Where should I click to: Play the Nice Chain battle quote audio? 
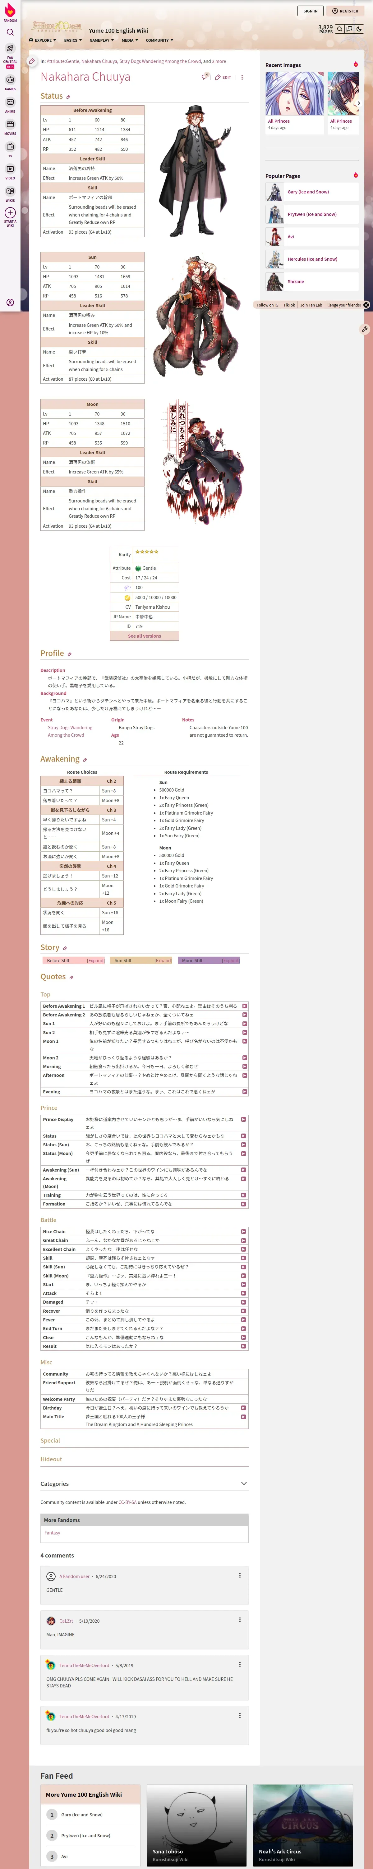(x=243, y=1232)
